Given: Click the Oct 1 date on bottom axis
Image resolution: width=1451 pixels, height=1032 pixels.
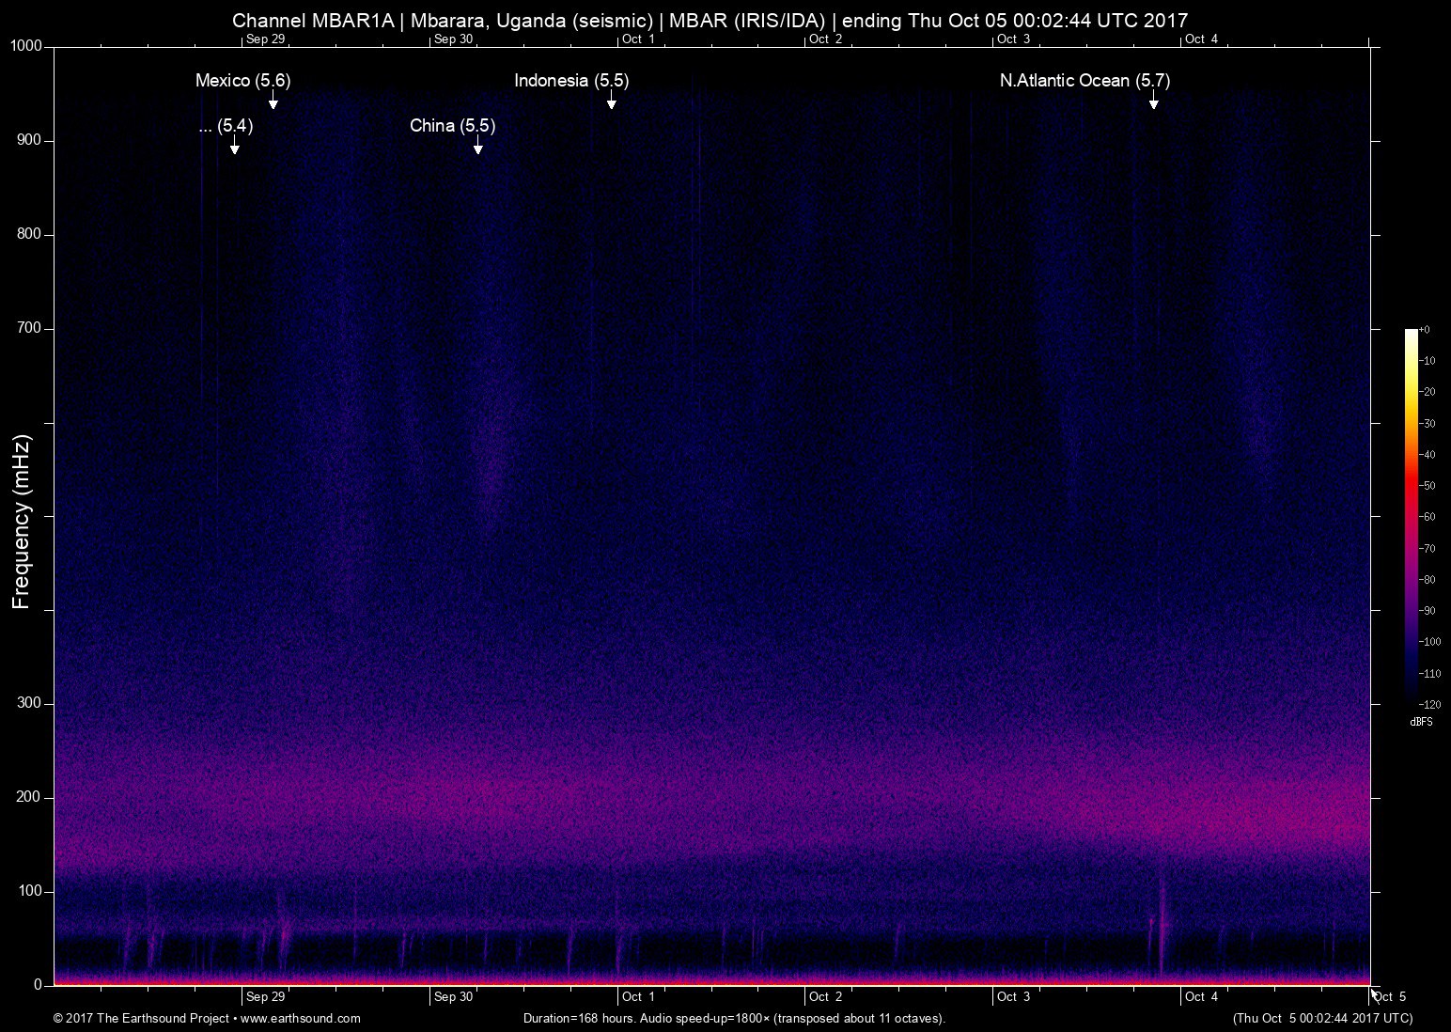Looking at the screenshot, I should pyautogui.click(x=638, y=996).
